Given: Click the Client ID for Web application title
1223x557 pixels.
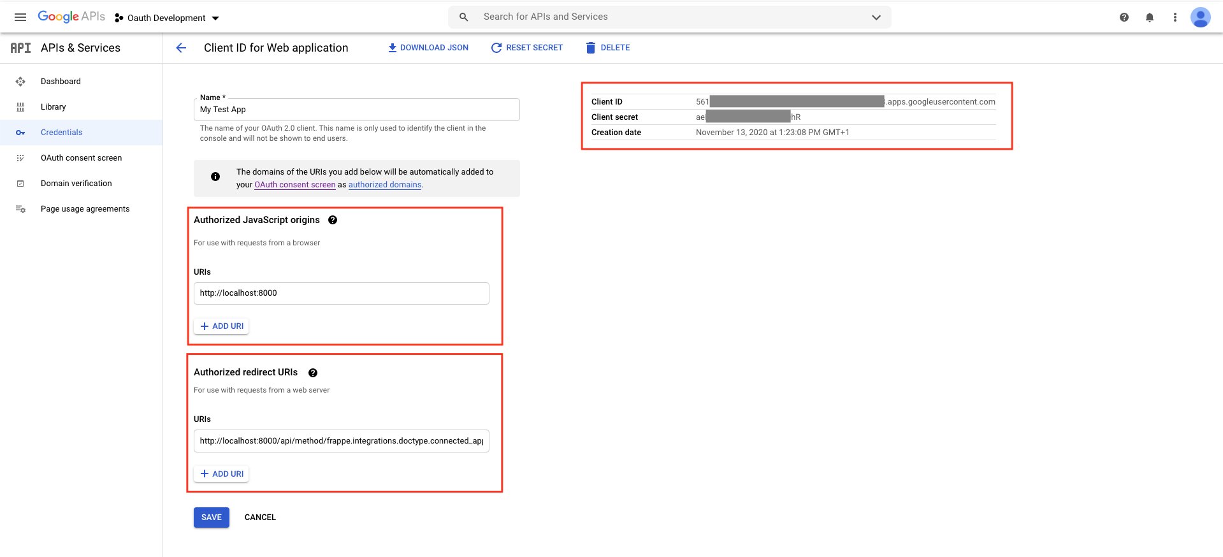Looking at the screenshot, I should pyautogui.click(x=276, y=48).
